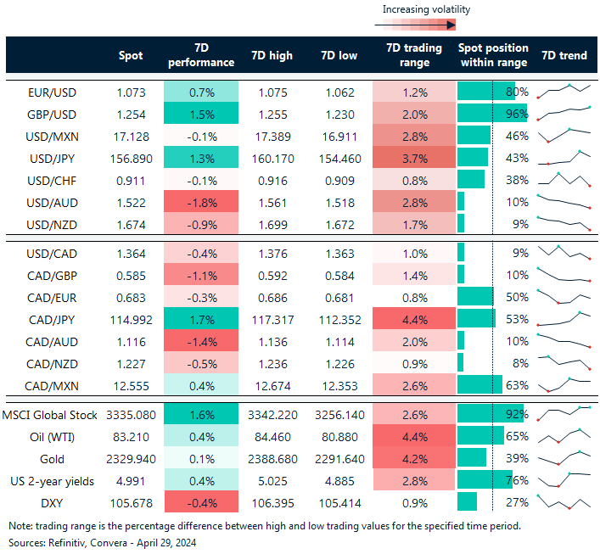This screenshot has height=554, width=600.
Task: Open the CAD/JPY trend sparkline chart
Action: tap(564, 319)
